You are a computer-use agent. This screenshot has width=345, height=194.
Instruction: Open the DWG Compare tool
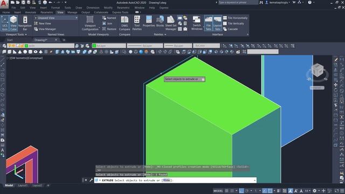125,23
